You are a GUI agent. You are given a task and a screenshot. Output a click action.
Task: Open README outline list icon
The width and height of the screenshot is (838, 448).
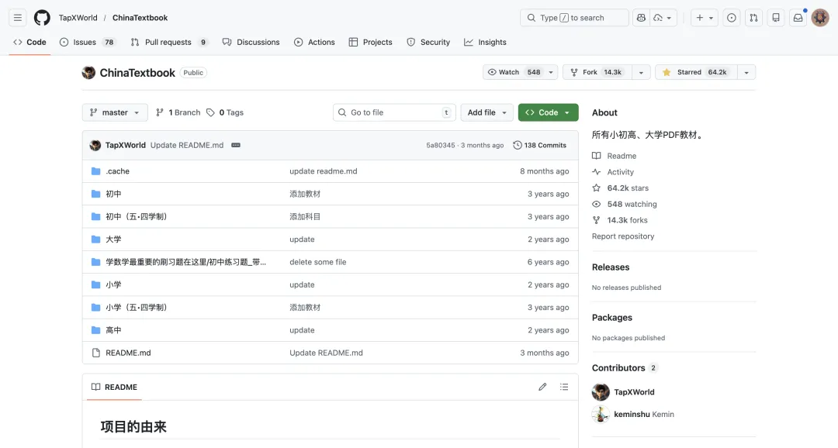564,387
